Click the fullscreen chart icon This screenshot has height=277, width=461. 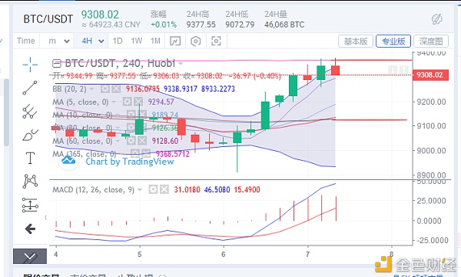(216, 41)
